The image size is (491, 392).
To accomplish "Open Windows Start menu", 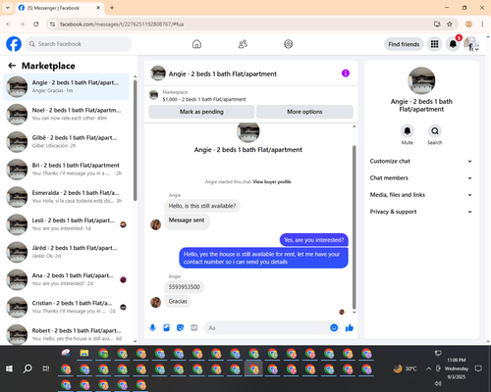I will (x=9, y=368).
